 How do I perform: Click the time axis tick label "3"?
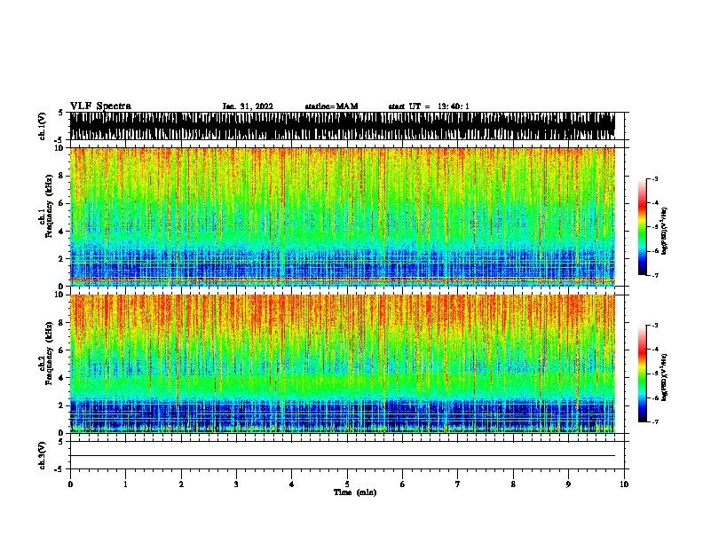236,484
